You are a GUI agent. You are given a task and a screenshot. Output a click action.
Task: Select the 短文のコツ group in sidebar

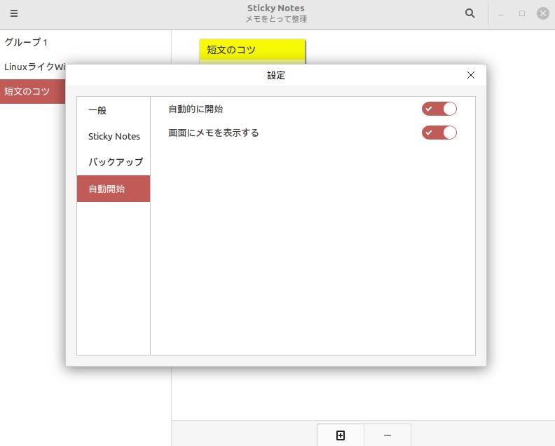point(32,91)
